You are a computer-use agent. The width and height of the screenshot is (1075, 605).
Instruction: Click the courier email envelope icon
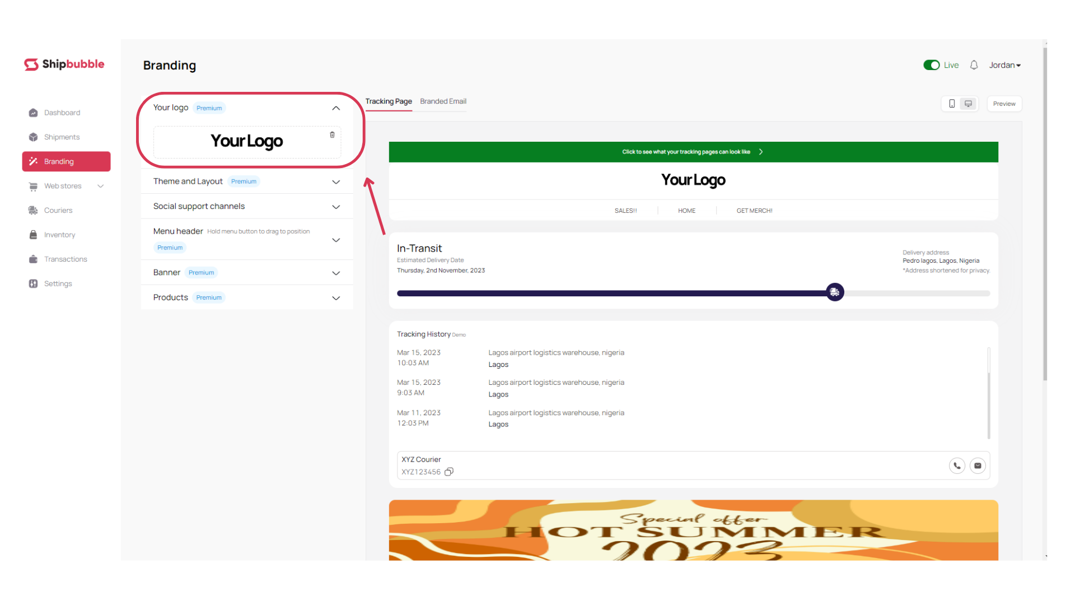click(x=978, y=466)
